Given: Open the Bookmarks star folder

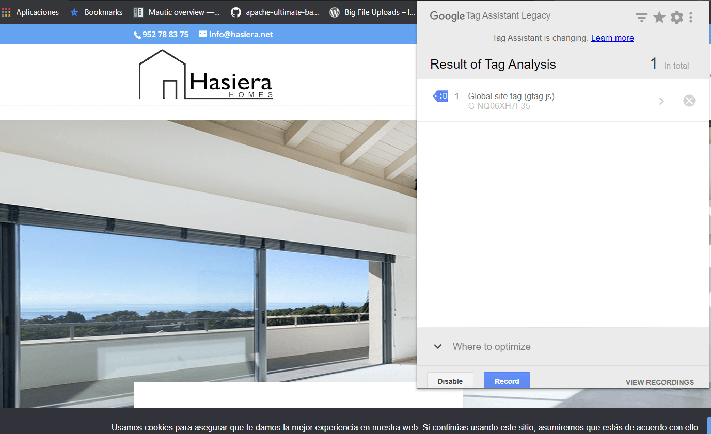Looking at the screenshot, I should click(x=97, y=12).
